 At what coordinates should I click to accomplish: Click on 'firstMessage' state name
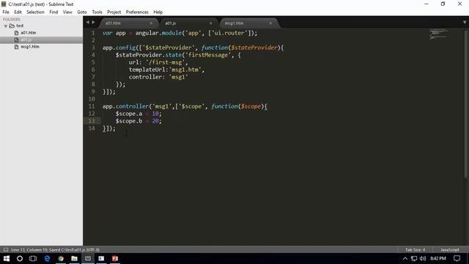click(x=208, y=55)
